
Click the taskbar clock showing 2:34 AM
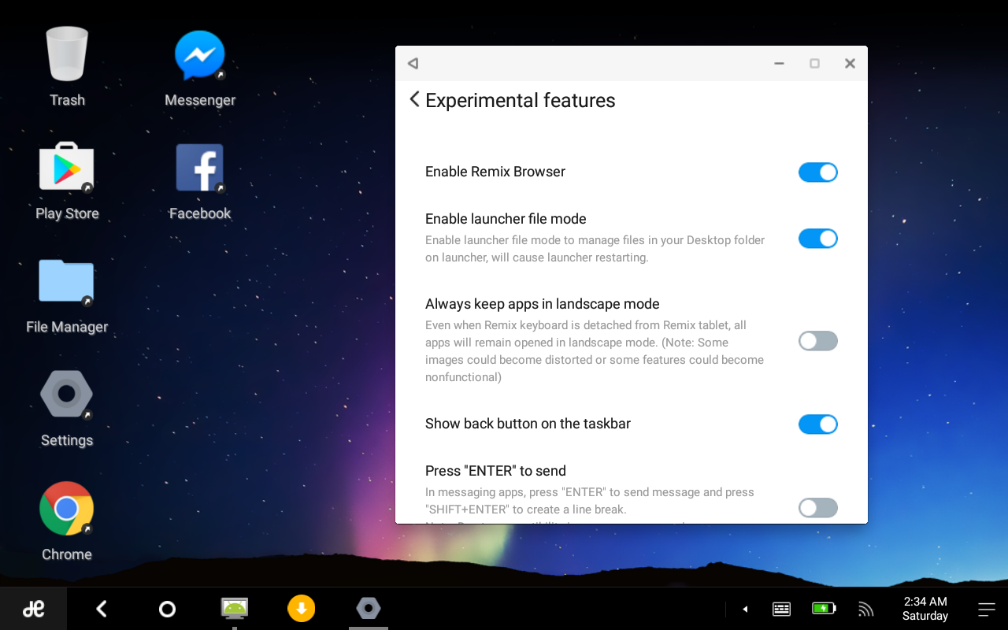[925, 609]
